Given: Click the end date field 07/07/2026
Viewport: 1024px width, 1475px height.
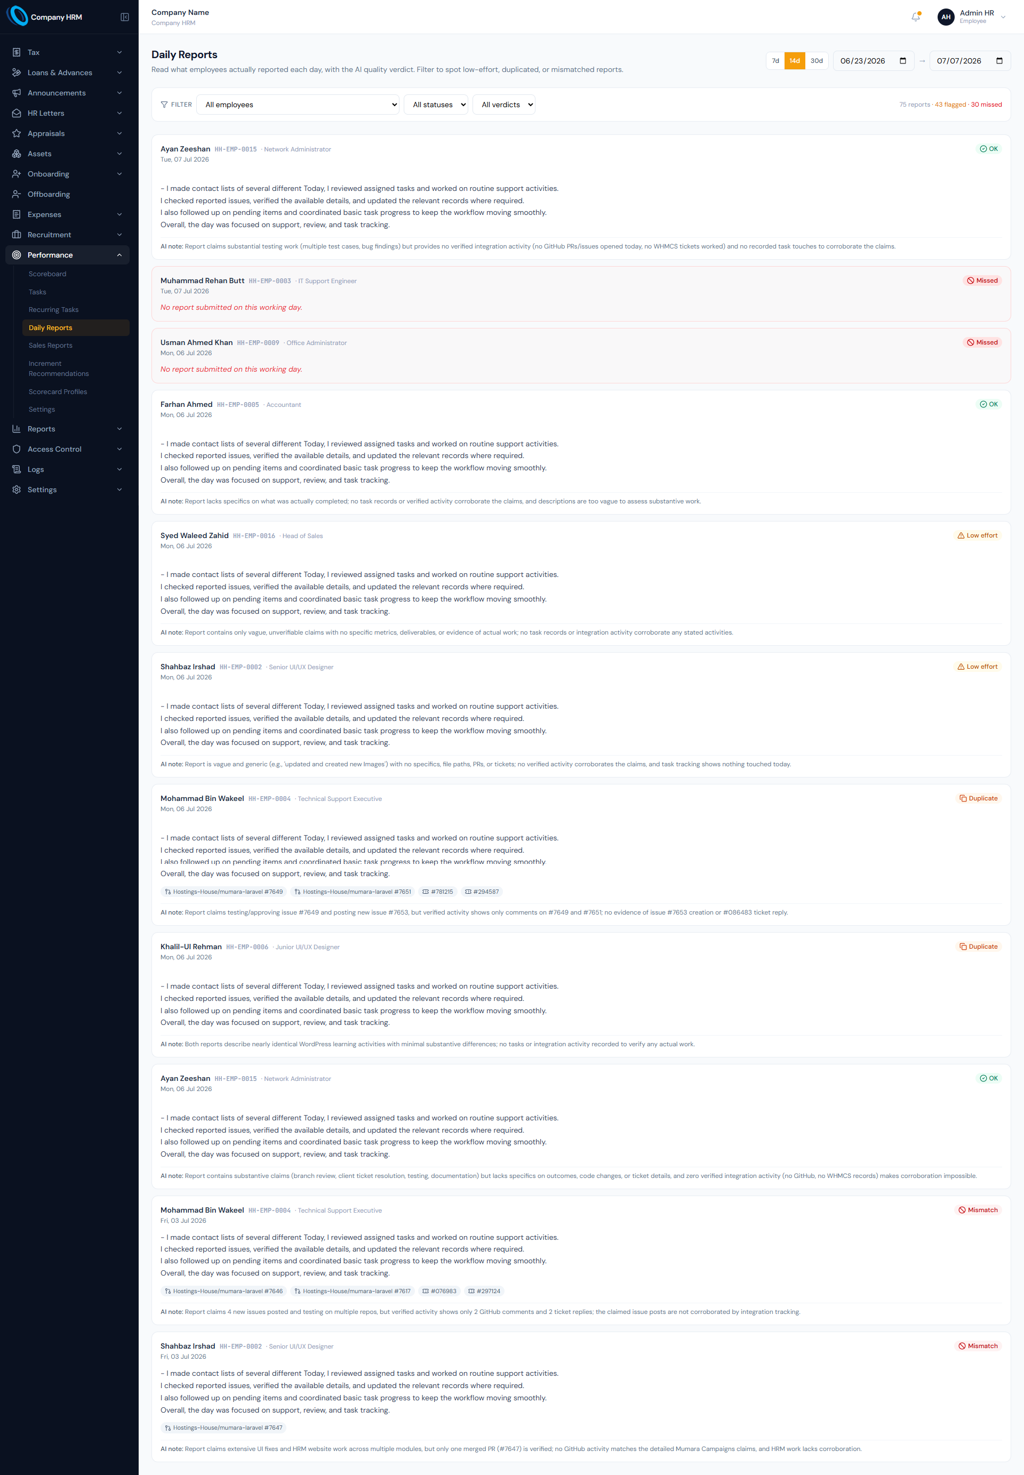Looking at the screenshot, I should (970, 61).
